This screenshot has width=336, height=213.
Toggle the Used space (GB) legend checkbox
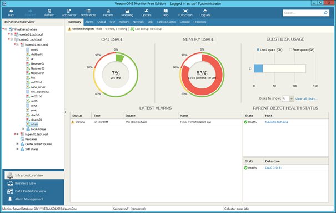click(x=258, y=49)
